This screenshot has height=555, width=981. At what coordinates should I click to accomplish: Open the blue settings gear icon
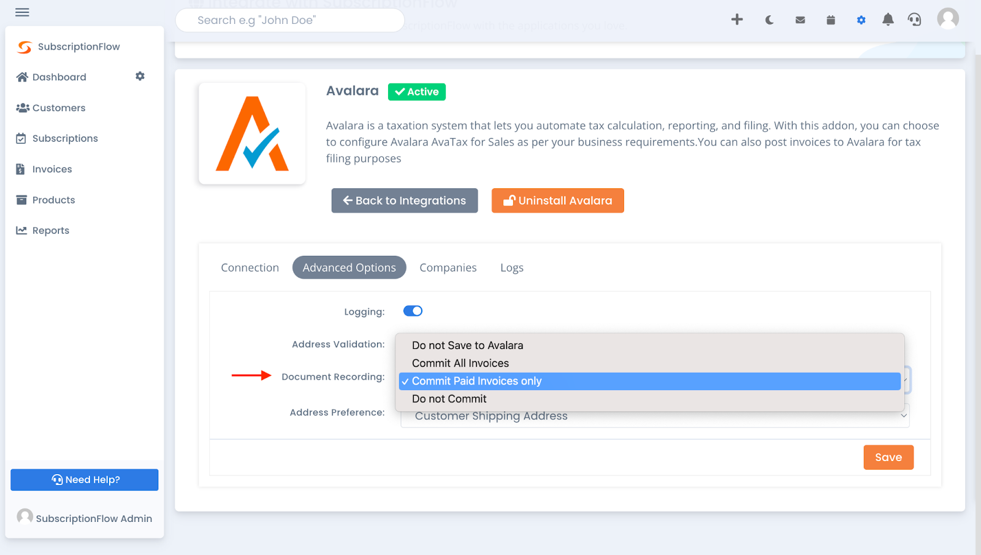point(861,20)
